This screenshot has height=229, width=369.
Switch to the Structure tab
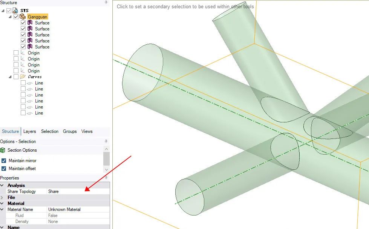[x=10, y=131]
